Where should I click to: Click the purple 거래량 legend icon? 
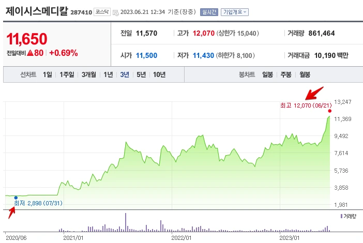pos(341,216)
